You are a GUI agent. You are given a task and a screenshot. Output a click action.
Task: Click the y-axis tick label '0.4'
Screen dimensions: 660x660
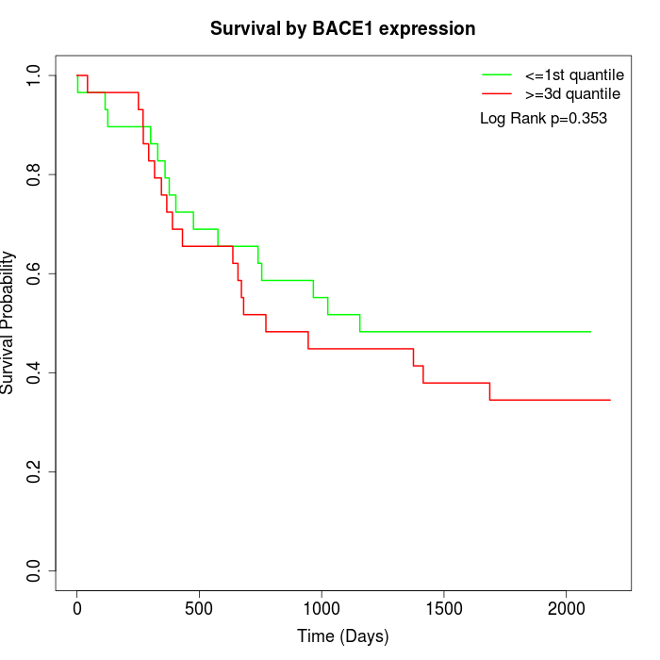tap(36, 372)
